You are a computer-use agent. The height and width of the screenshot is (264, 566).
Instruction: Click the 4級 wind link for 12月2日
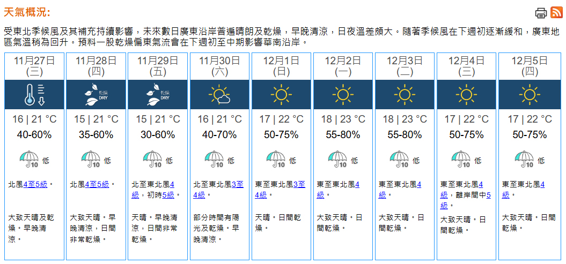(x=356, y=184)
